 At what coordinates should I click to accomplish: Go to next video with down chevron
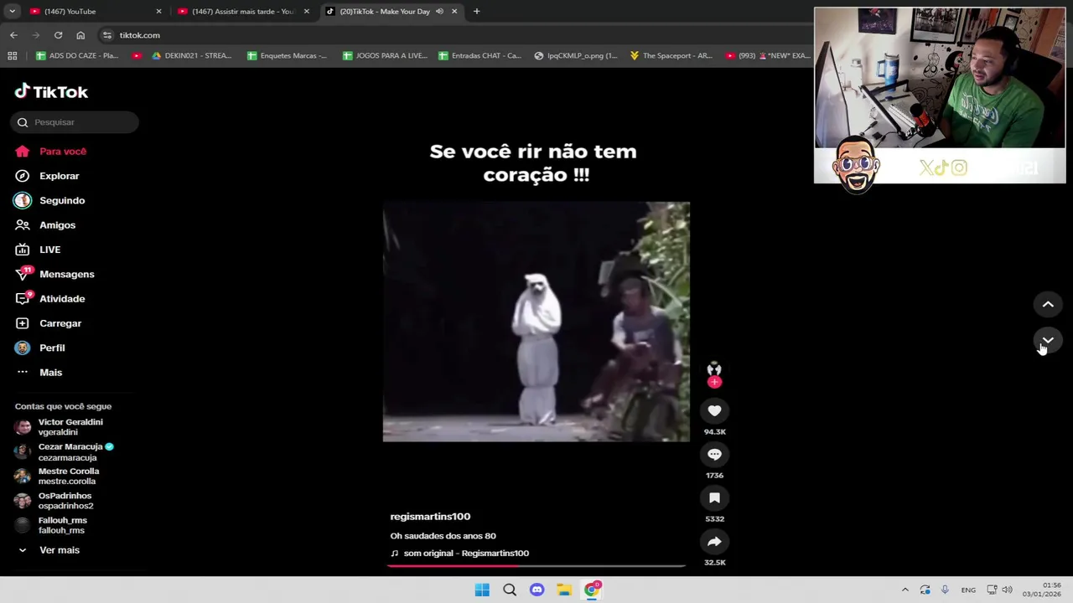(x=1048, y=341)
